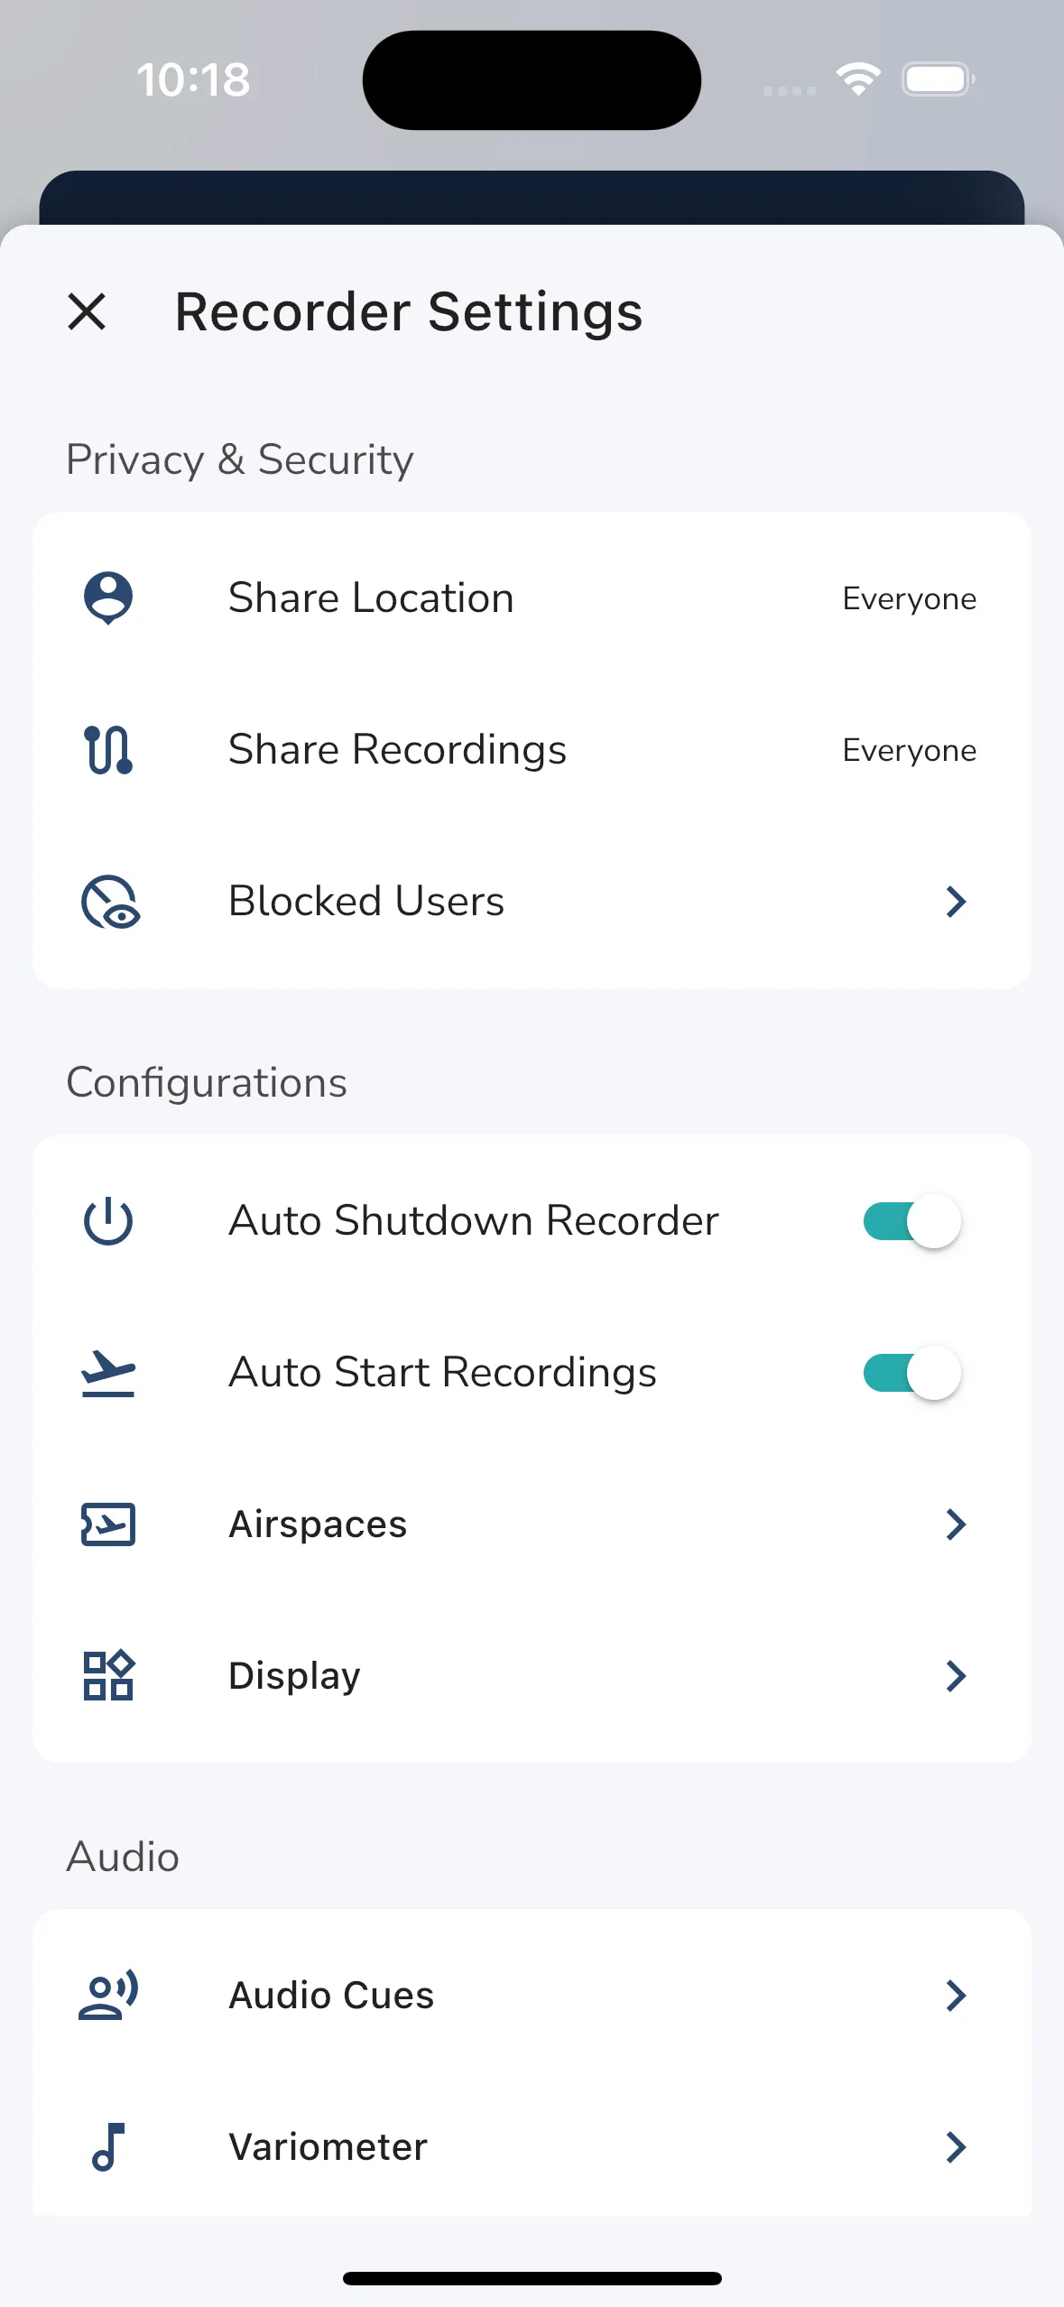Tap the Share Location person pin icon
Viewport: 1064px width, 2307px height.
(x=108, y=598)
